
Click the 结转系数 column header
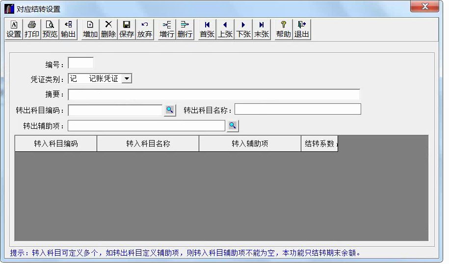coord(319,144)
